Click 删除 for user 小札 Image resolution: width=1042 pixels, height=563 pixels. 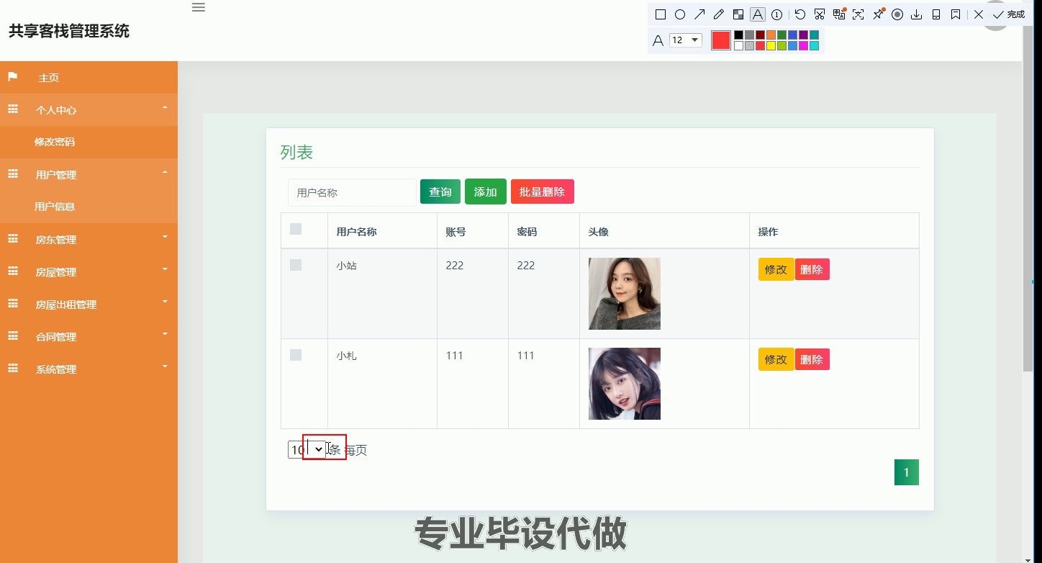[x=812, y=359]
